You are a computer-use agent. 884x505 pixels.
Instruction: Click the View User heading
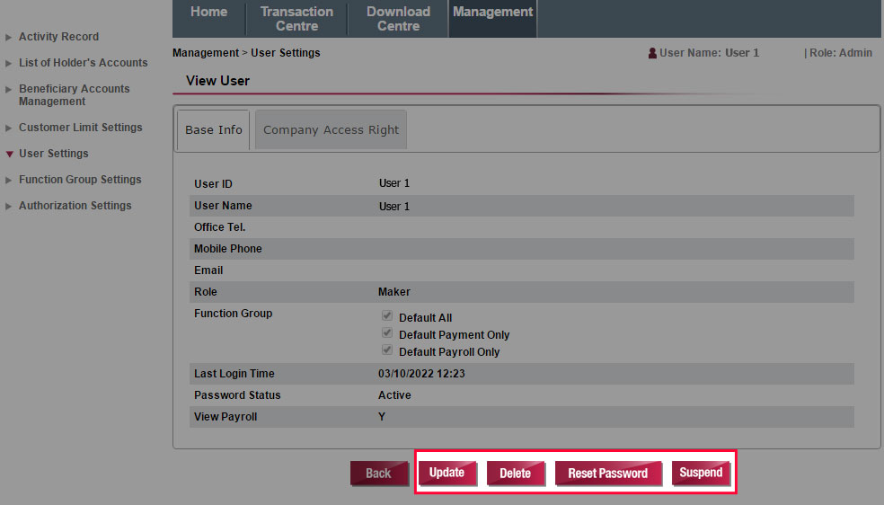217,81
